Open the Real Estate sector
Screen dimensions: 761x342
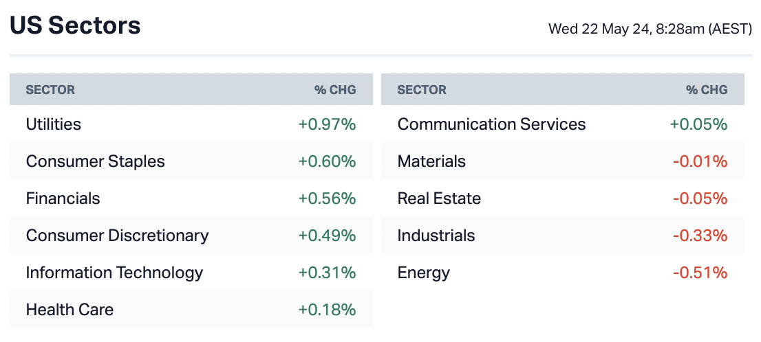coord(439,198)
